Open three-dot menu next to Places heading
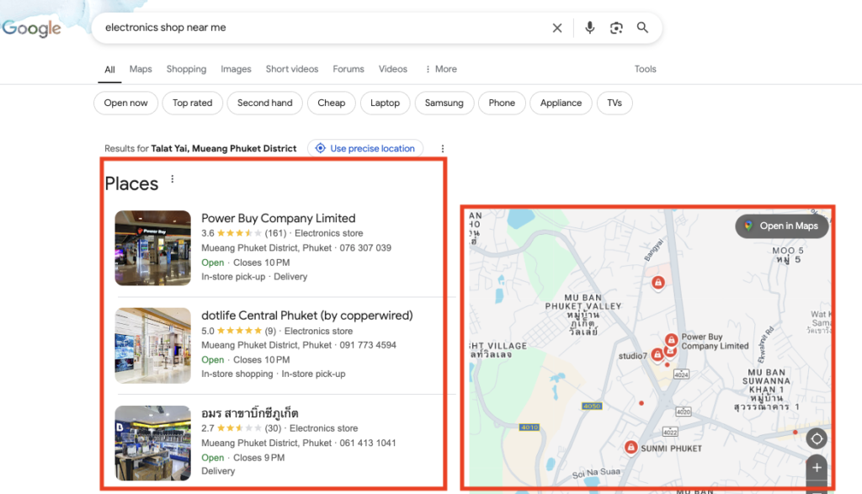The width and height of the screenshot is (862, 494). click(172, 179)
